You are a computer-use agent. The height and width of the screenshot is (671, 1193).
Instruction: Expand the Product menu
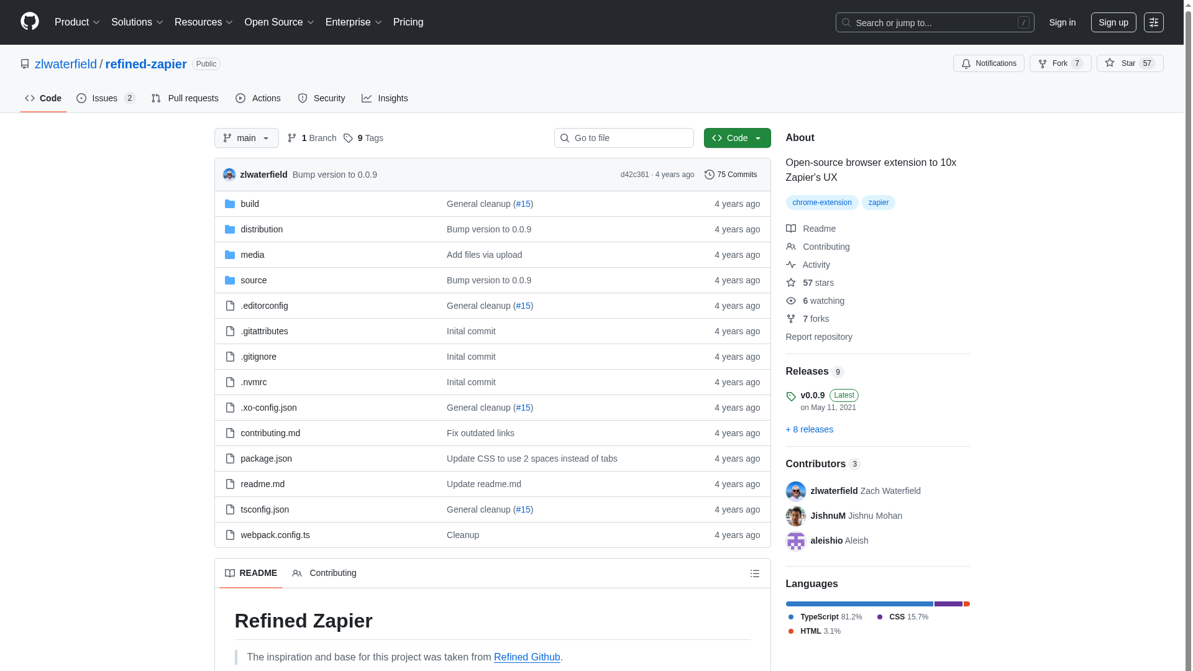click(x=77, y=22)
